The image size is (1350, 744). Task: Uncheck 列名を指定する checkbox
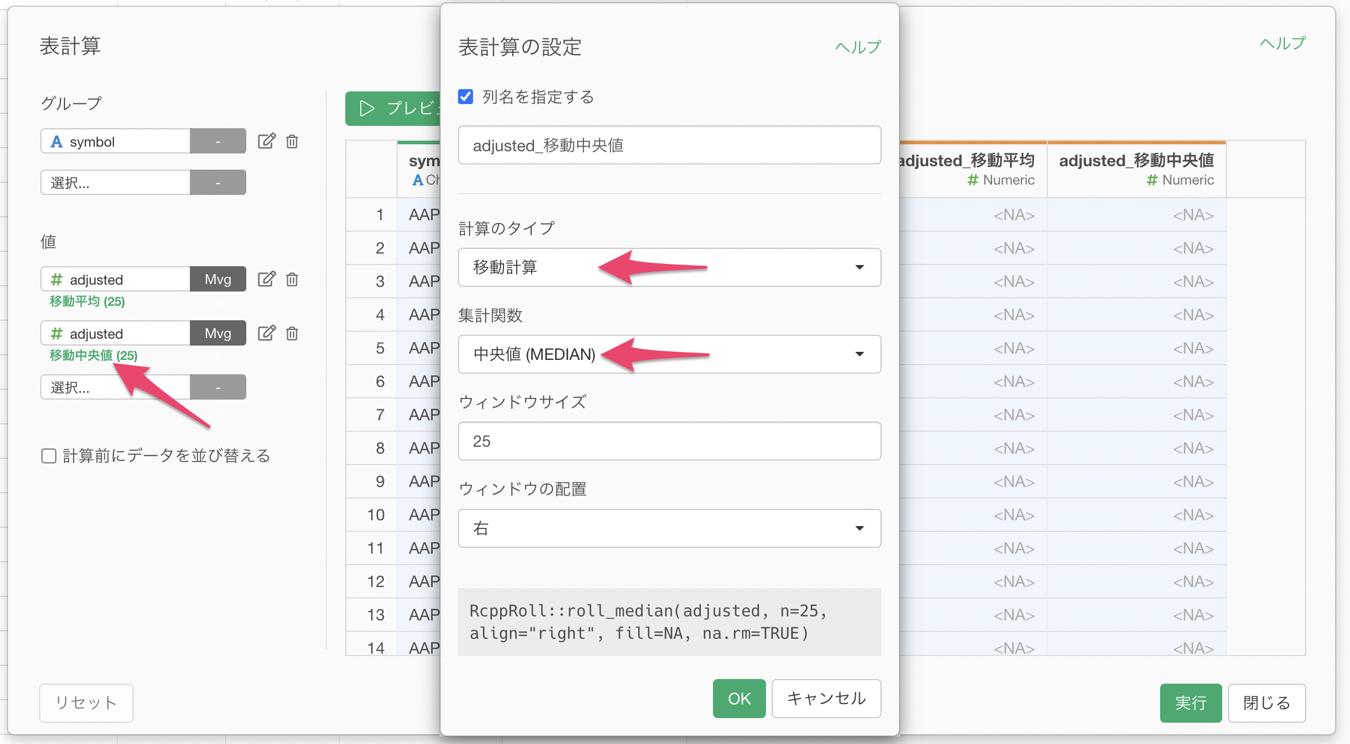(466, 97)
